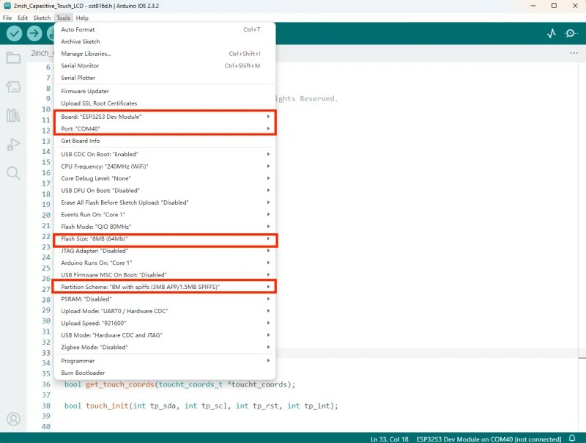
Task: Expand the Flash Size 8MB submenu
Action: [164, 238]
